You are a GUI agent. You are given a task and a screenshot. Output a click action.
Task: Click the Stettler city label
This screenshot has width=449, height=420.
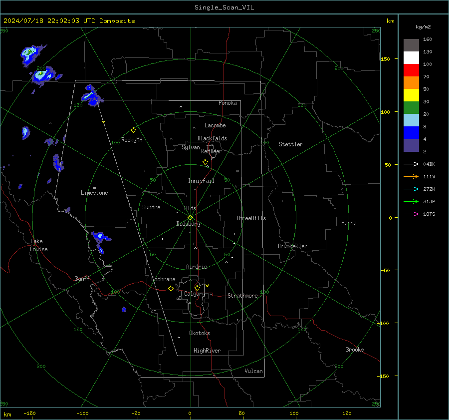pos(291,144)
